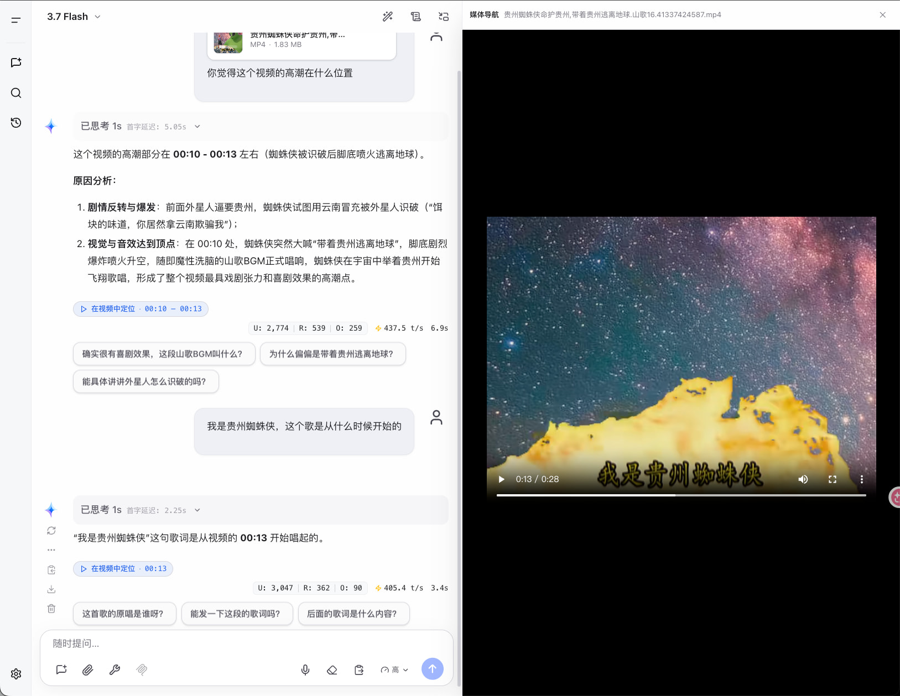Click the token stats U: 2,774
The width and height of the screenshot is (900, 696).
pos(271,328)
